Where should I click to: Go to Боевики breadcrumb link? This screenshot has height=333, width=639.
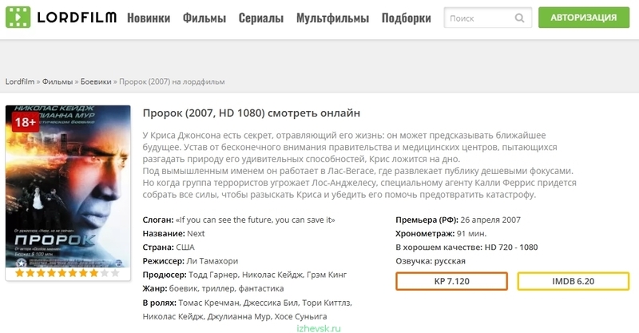96,81
